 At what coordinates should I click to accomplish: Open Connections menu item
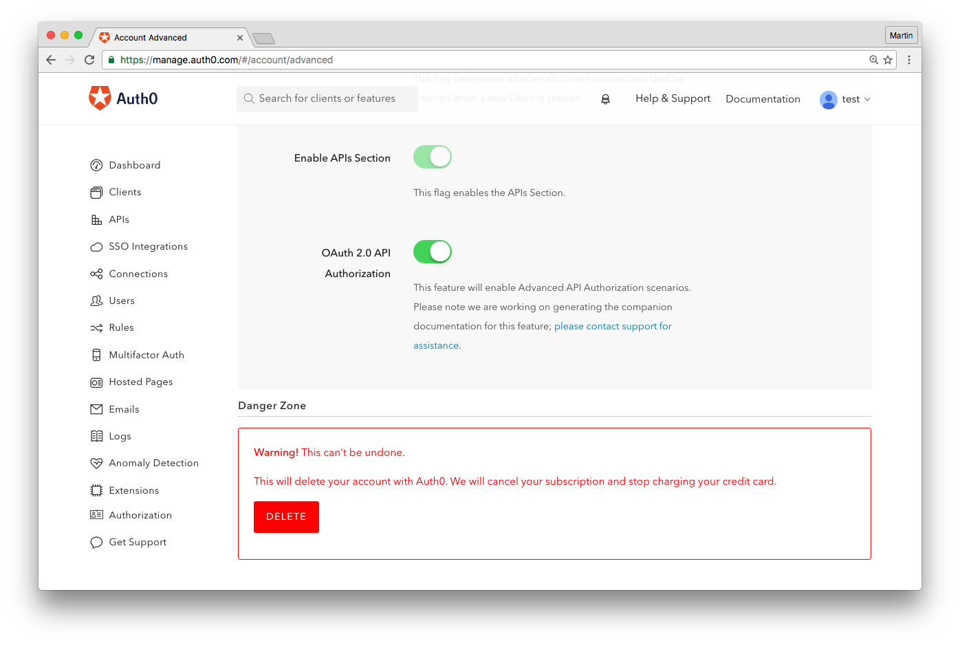pos(138,274)
